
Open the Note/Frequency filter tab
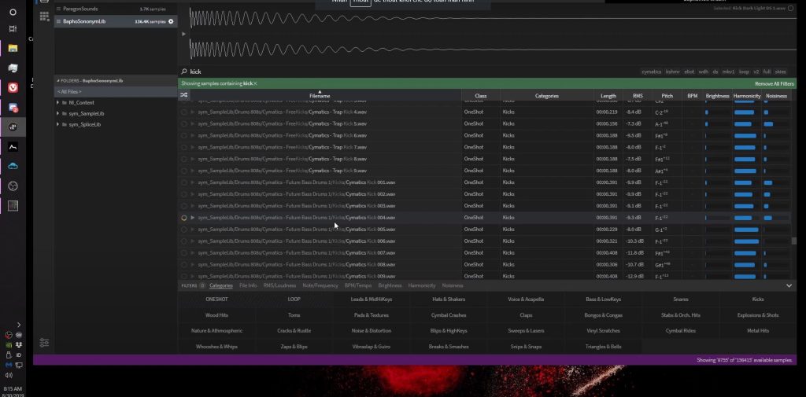320,285
